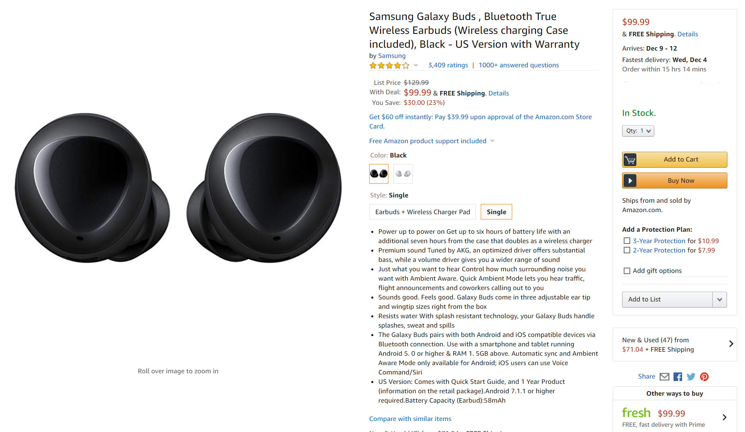Check the 3-Year Protection plan box
745x432 pixels.
coord(627,241)
